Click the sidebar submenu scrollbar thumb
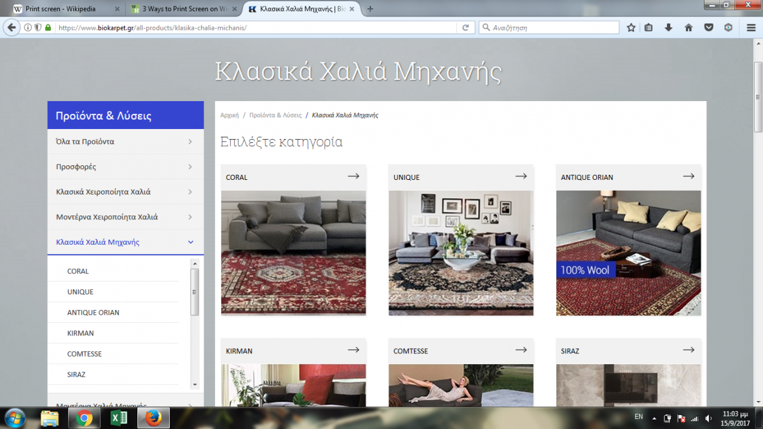The width and height of the screenshot is (763, 429). (195, 292)
